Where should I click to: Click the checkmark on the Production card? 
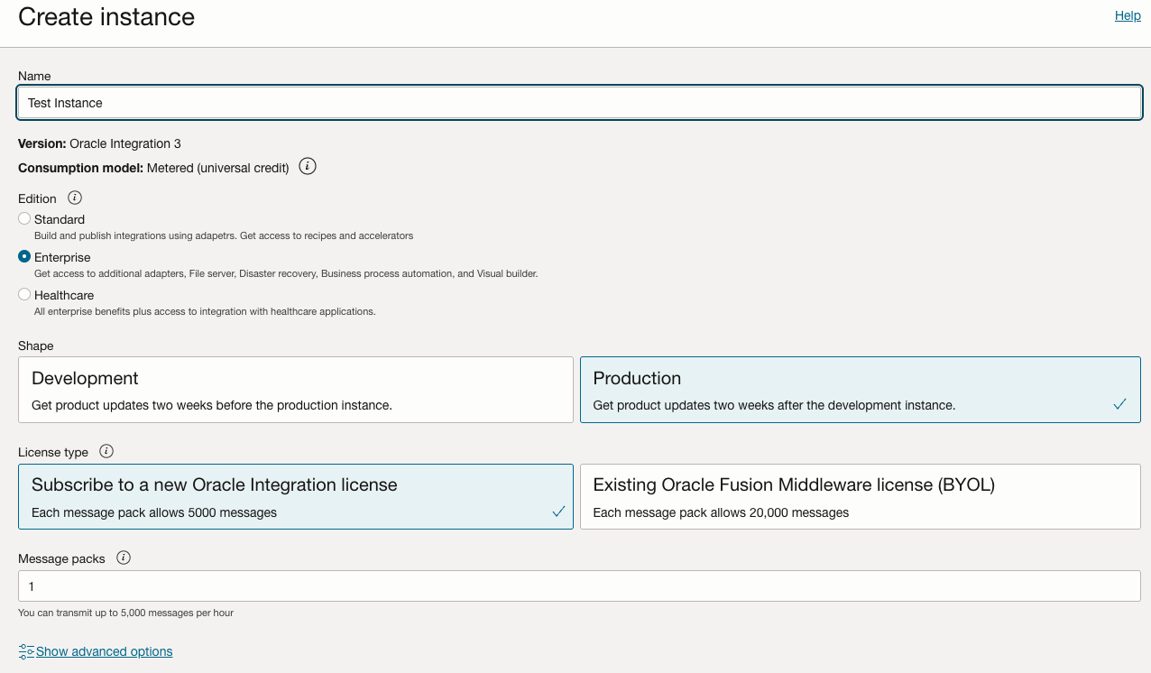pos(1119,404)
